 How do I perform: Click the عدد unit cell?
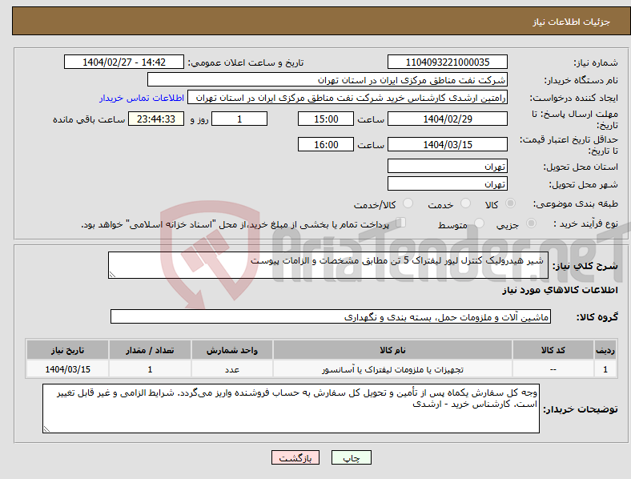[232, 369]
